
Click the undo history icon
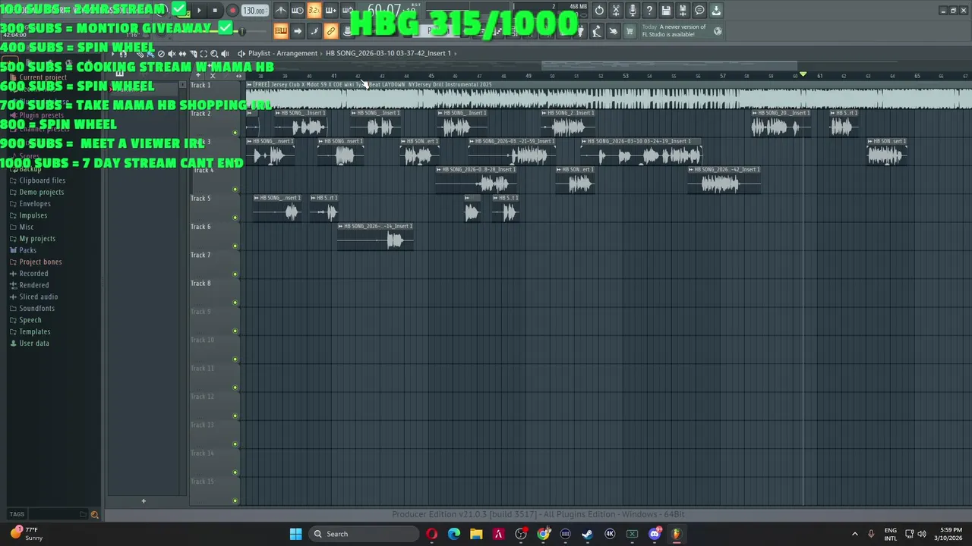(599, 11)
